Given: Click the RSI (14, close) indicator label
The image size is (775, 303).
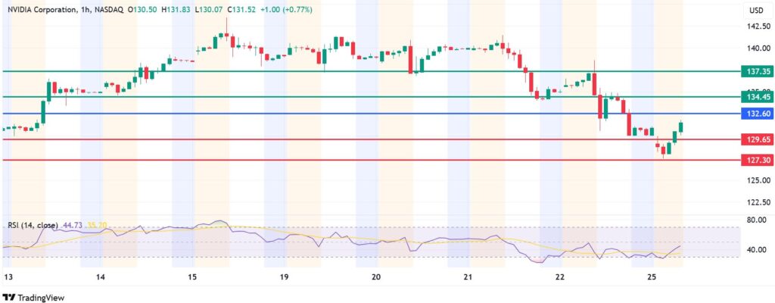Looking at the screenshot, I should click(x=35, y=225).
